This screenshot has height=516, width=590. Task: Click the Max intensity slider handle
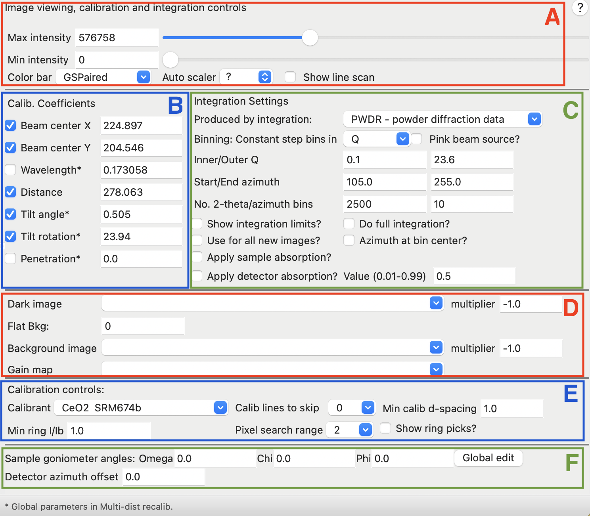pyautogui.click(x=310, y=38)
